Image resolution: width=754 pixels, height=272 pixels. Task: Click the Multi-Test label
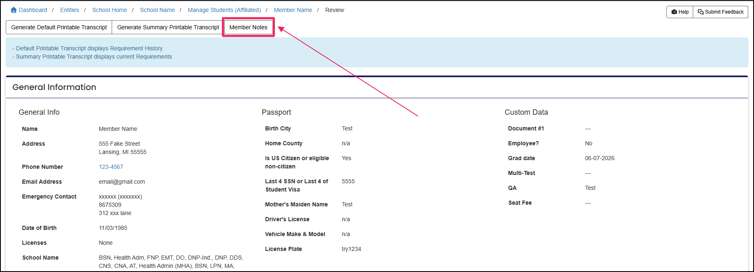tap(521, 173)
